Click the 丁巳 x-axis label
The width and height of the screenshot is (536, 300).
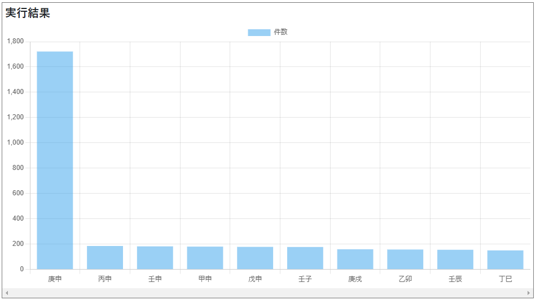[x=505, y=279]
